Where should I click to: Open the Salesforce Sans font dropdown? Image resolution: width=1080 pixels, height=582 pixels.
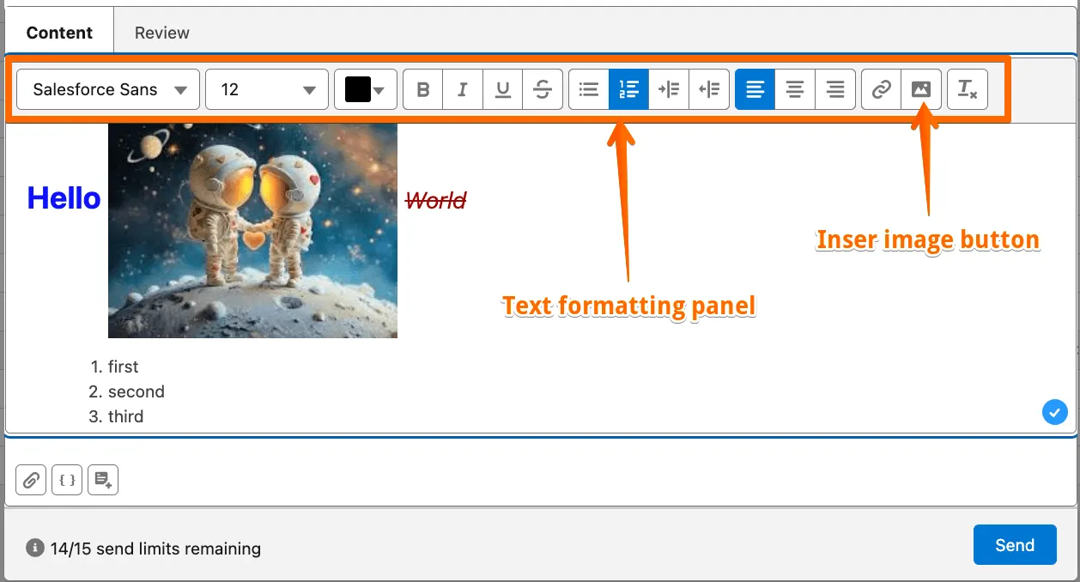coord(108,89)
